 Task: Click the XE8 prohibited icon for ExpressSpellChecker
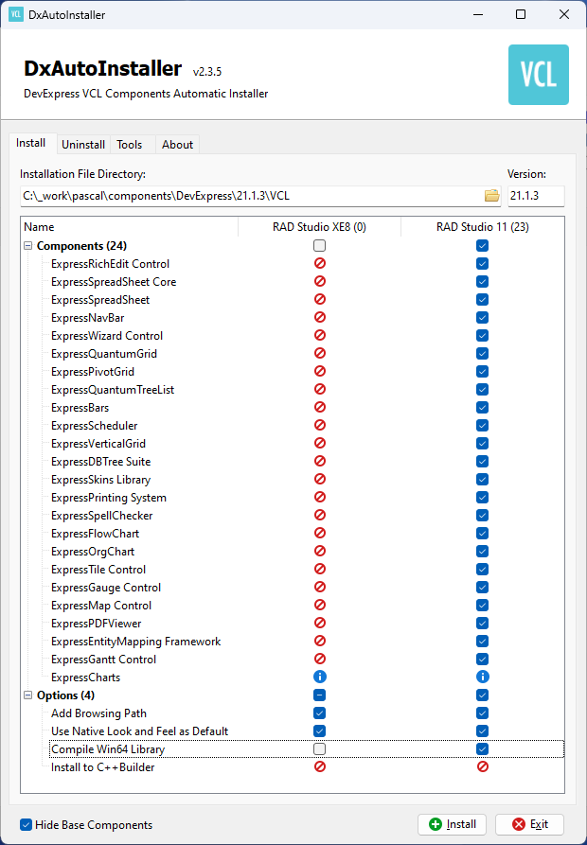tap(320, 515)
